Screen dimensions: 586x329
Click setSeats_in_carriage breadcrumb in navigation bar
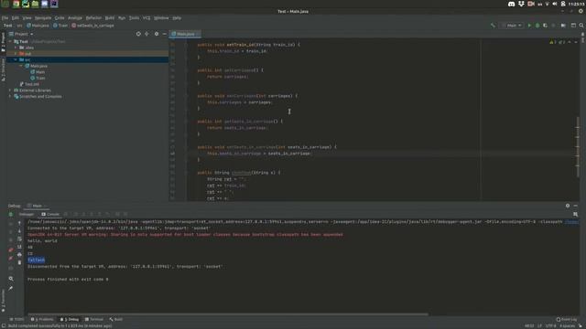(x=92, y=26)
